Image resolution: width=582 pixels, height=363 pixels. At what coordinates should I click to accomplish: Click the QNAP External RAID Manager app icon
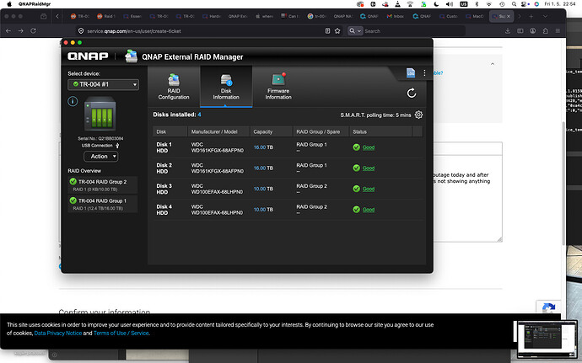pyautogui.click(x=131, y=56)
